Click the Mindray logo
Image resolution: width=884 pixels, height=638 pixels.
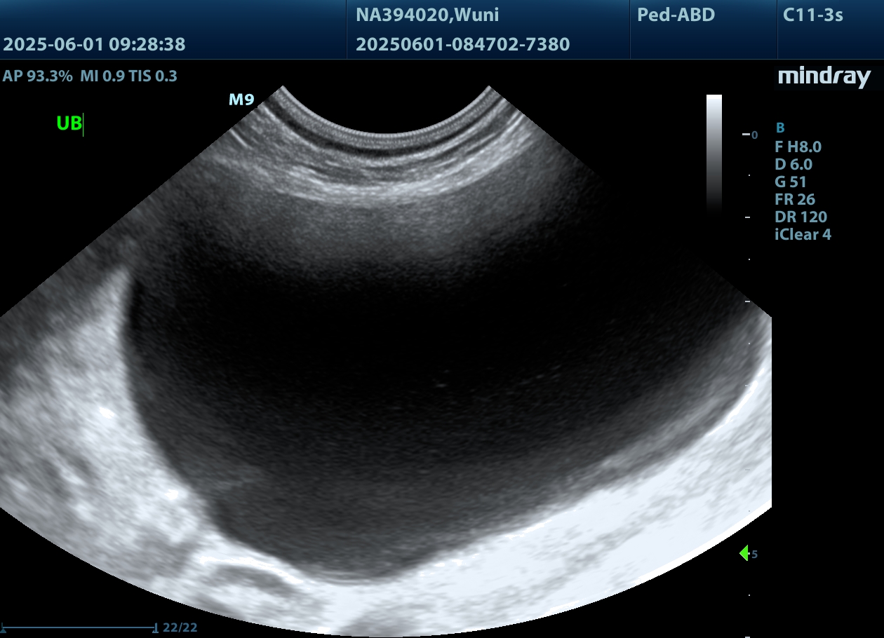click(x=824, y=77)
